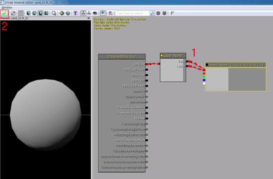Click the blue search button beside search field
Image resolution: width=273 pixels, height=179 pixels.
pos(152,13)
